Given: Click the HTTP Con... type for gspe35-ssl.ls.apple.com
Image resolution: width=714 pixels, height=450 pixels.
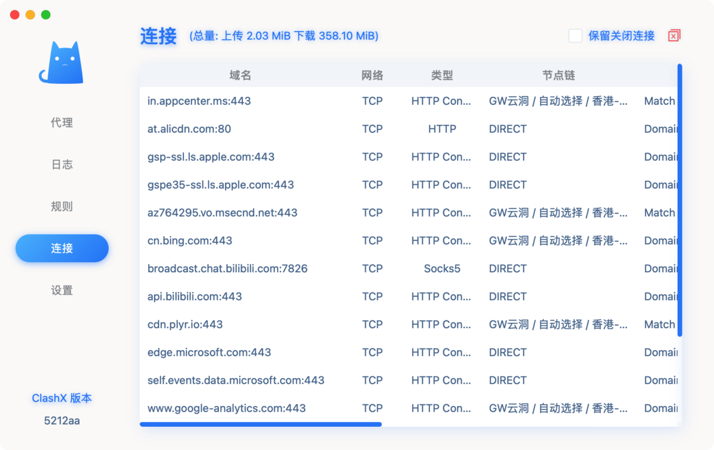Looking at the screenshot, I should click(x=442, y=185).
